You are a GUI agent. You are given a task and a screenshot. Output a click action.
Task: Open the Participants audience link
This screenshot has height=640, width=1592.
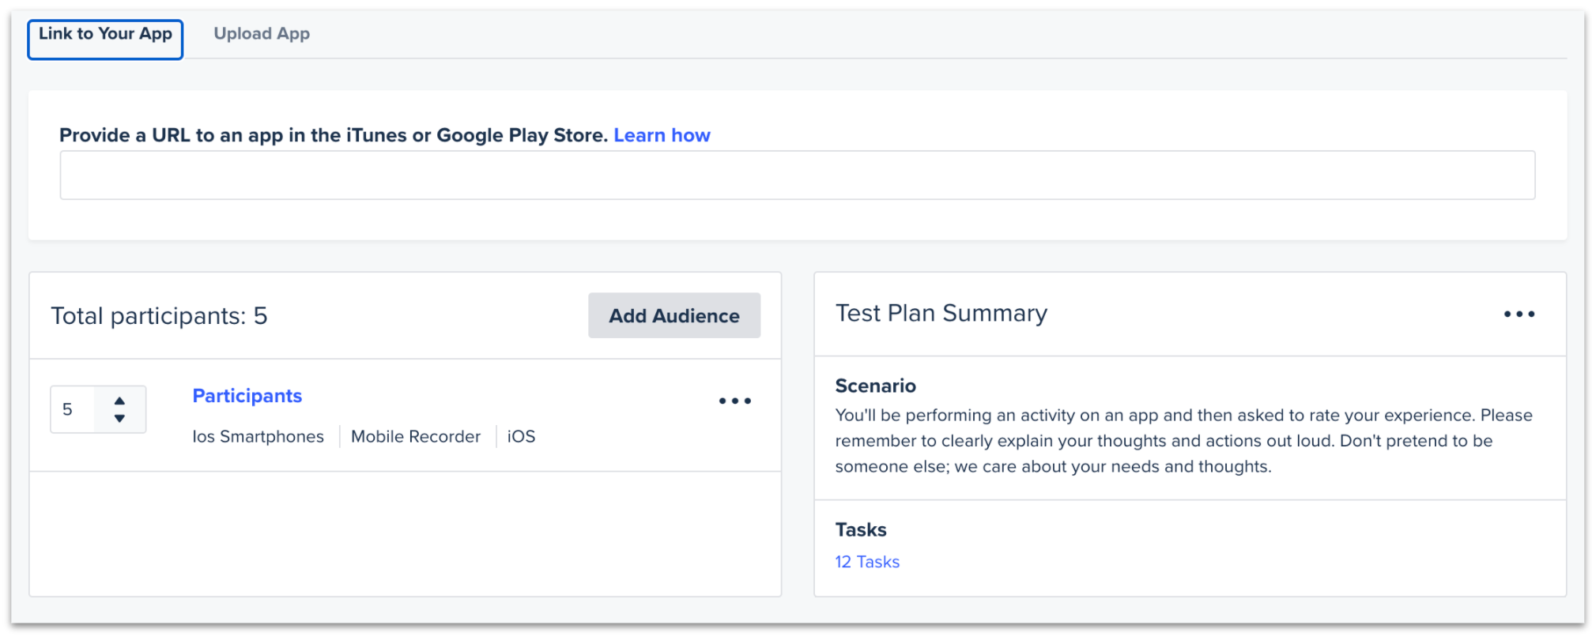click(x=247, y=396)
